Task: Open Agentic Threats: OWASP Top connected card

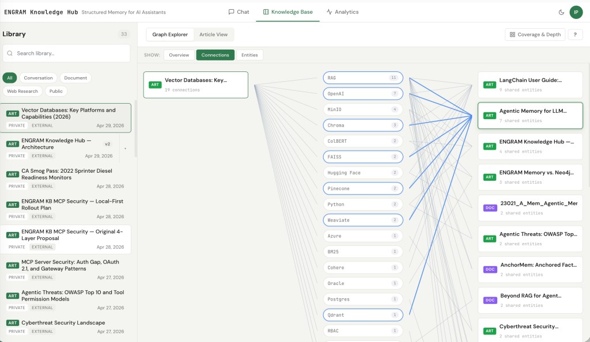Action: point(530,239)
